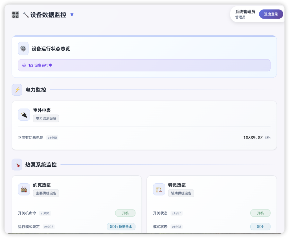Click the lightning bolt power monitoring icon
Image resolution: width=289 pixels, height=238 pixels.
click(x=17, y=90)
